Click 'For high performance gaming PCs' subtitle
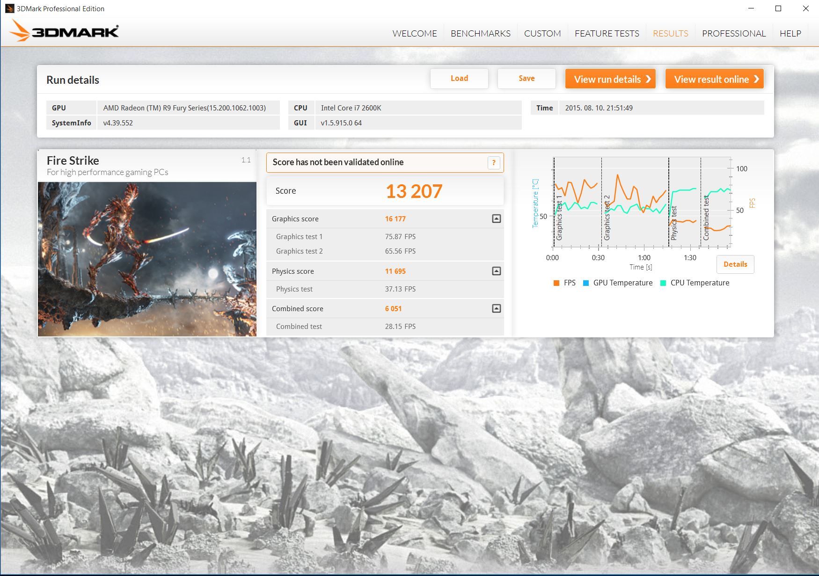 tap(107, 172)
